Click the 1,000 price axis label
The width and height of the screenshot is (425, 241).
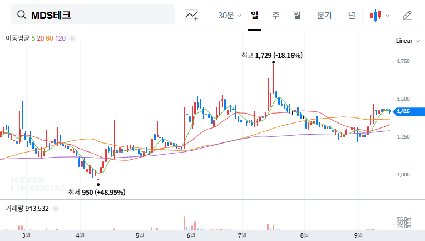click(403, 175)
